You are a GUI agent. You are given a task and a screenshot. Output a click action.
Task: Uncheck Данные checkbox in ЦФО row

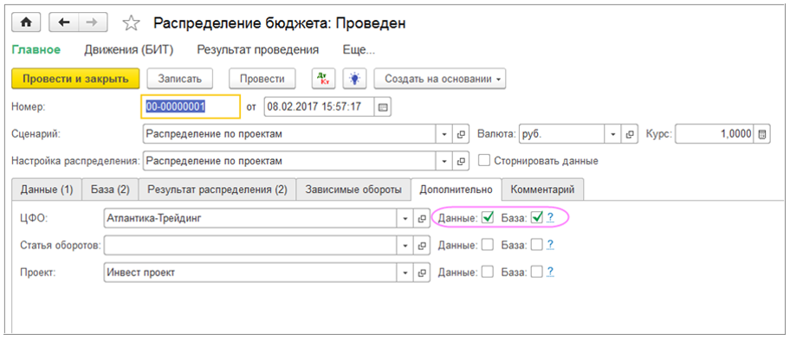(x=487, y=218)
